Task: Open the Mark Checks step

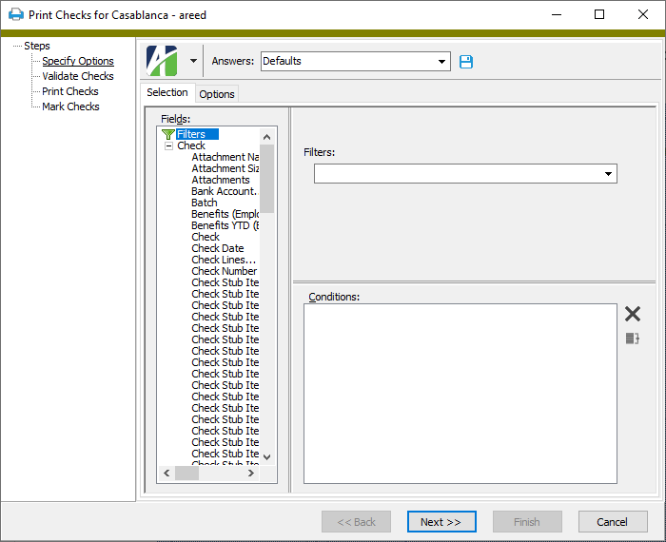Action: click(x=70, y=106)
